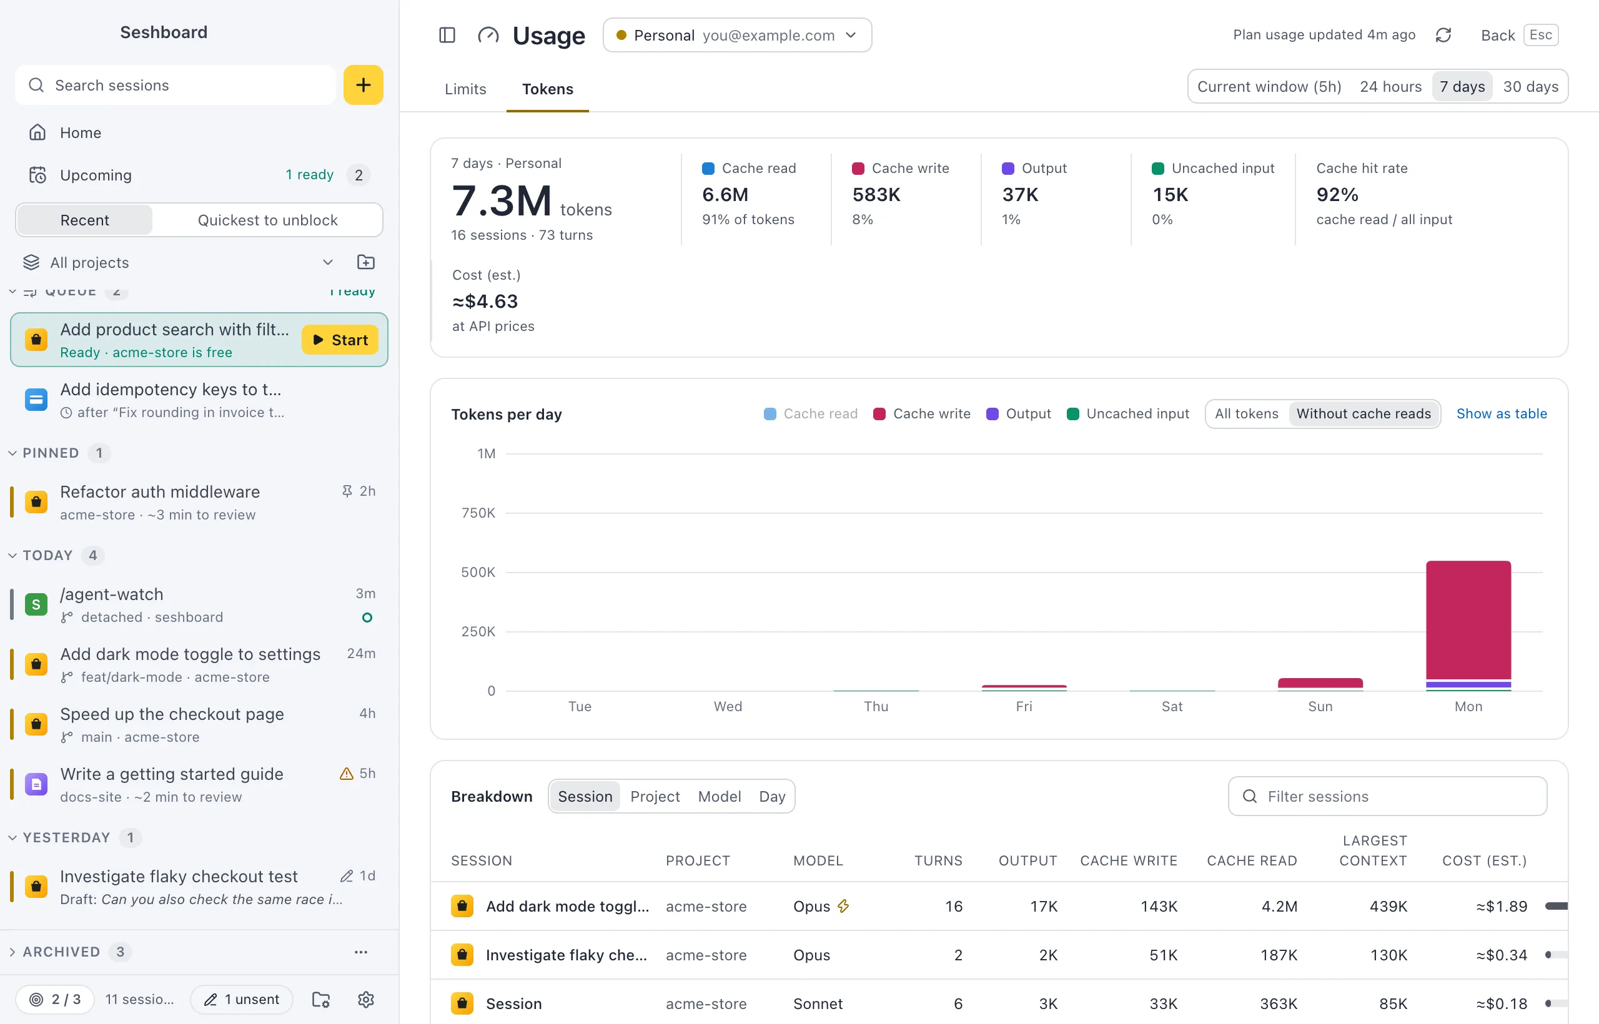Open the Upcoming calendar-clock item
Screen dimensions: 1599x1024
click(199, 175)
